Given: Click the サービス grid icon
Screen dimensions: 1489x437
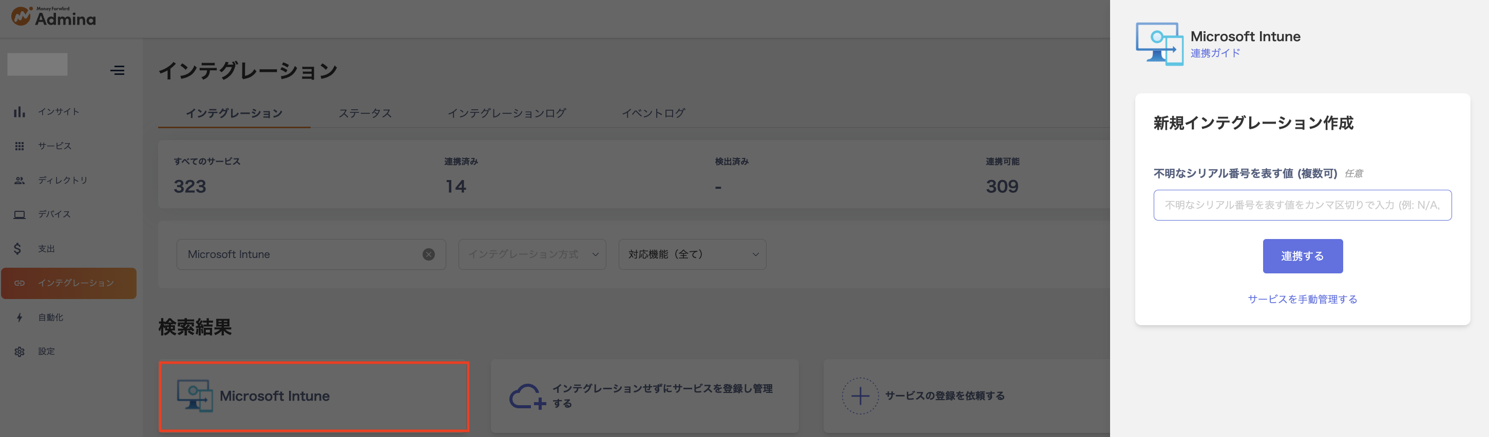Looking at the screenshot, I should point(20,146).
